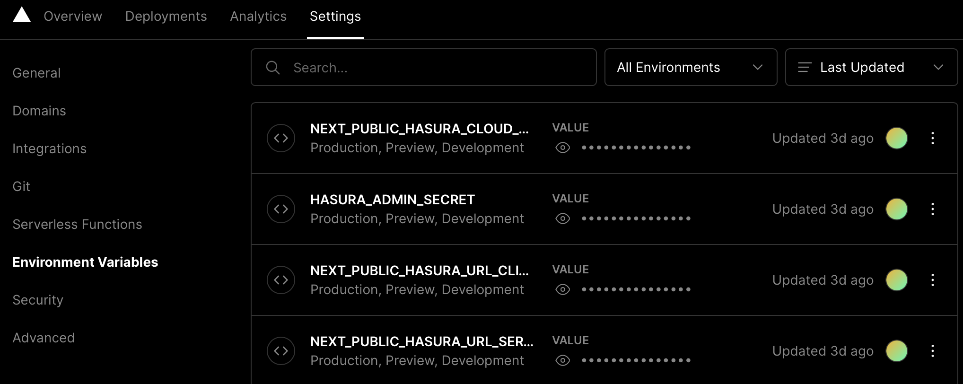
Task: Click the search magnifier icon
Action: [x=273, y=67]
